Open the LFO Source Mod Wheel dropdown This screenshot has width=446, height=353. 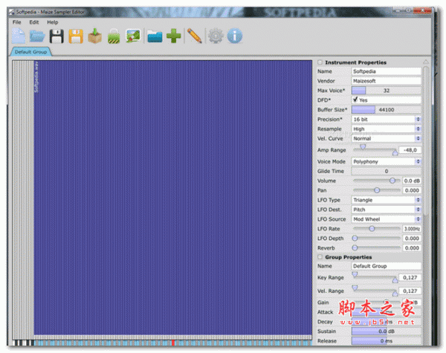[x=387, y=219]
